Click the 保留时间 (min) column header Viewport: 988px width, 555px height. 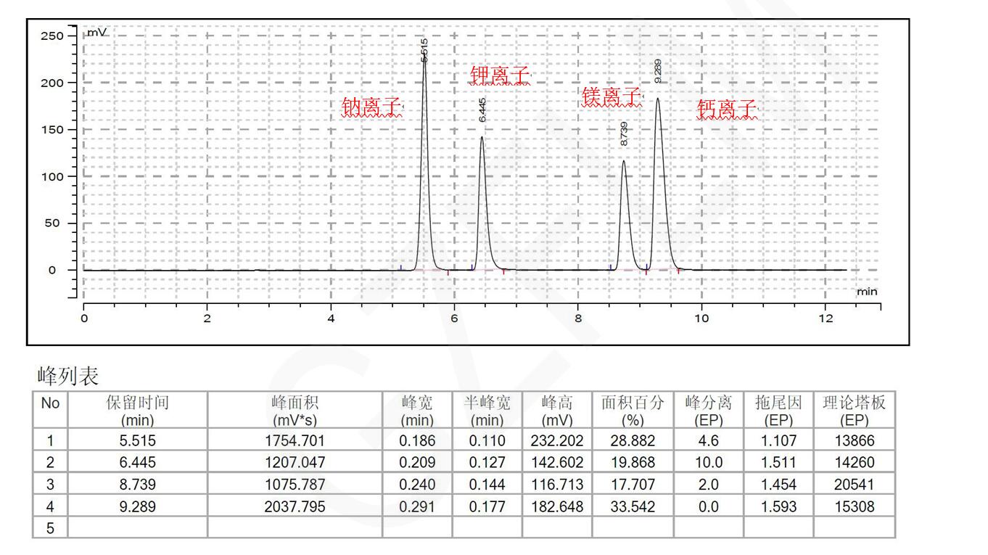point(137,411)
